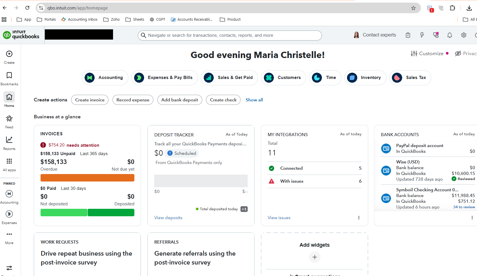The height and width of the screenshot is (276, 477).
Task: Open the notifications bell
Action: tap(450, 35)
